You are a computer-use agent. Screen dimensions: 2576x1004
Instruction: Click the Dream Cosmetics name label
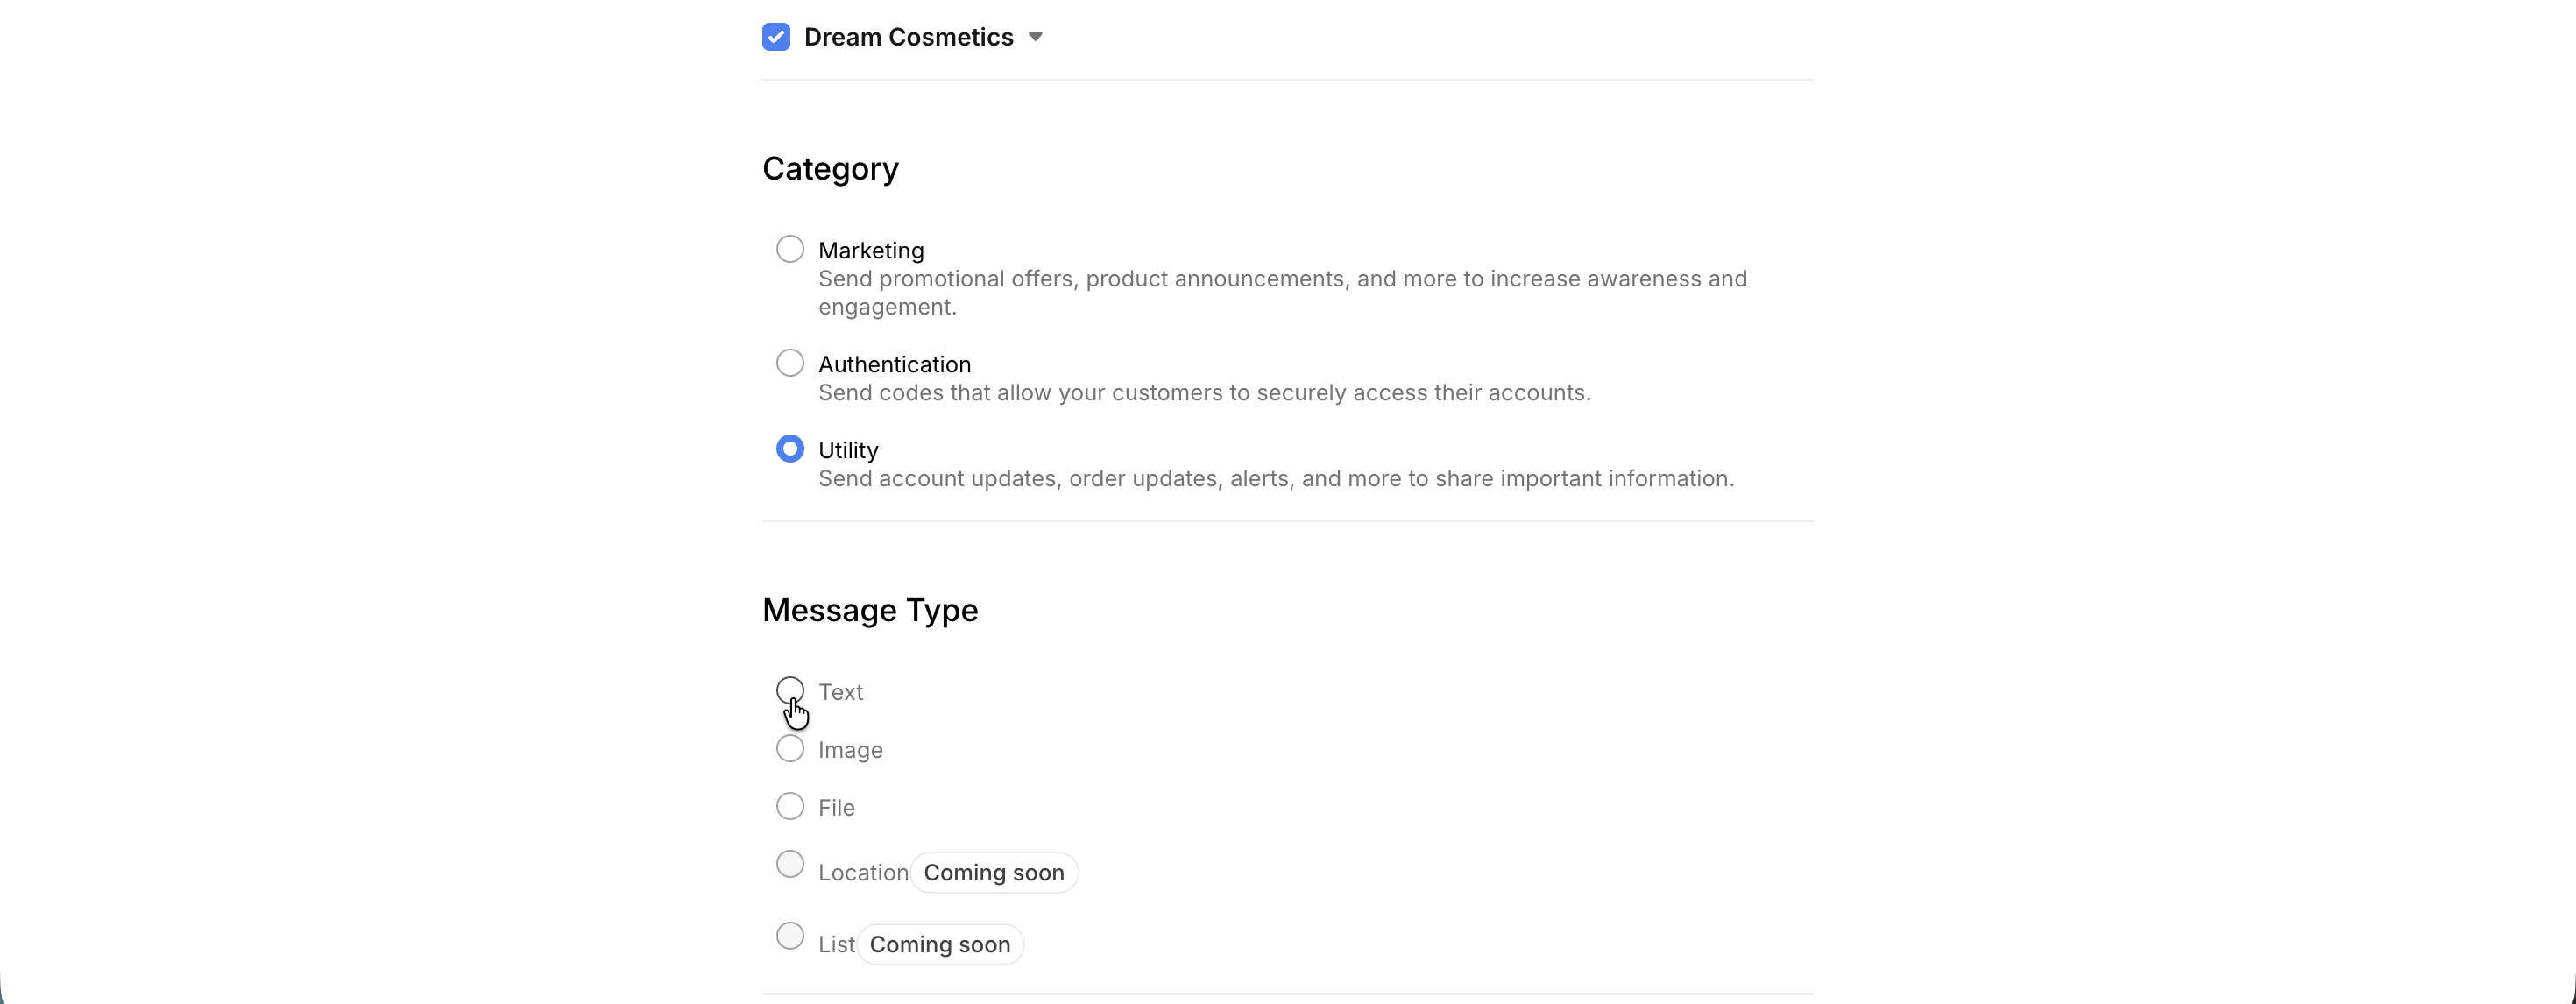[908, 37]
